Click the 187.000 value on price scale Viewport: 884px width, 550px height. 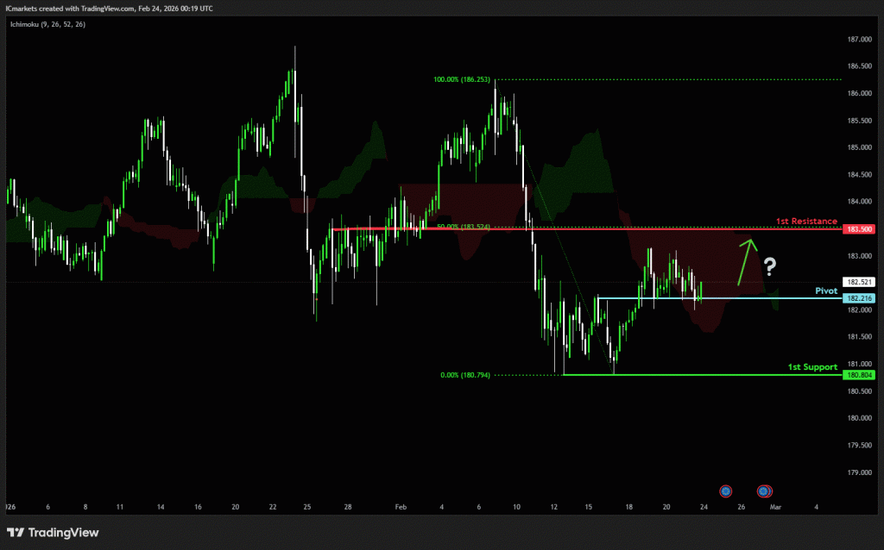pyautogui.click(x=860, y=40)
